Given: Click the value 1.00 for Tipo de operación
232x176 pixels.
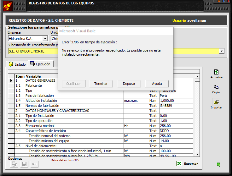Looking at the screenshot, I should [176, 121].
